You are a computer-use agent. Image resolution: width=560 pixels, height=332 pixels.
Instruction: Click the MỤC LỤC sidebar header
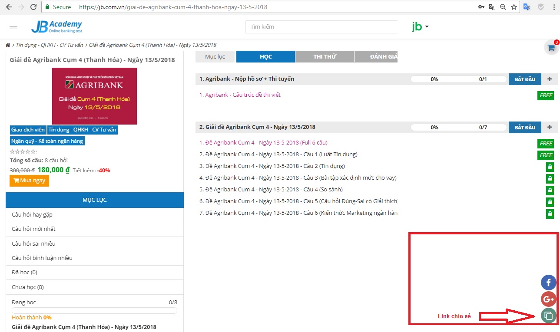tap(95, 200)
